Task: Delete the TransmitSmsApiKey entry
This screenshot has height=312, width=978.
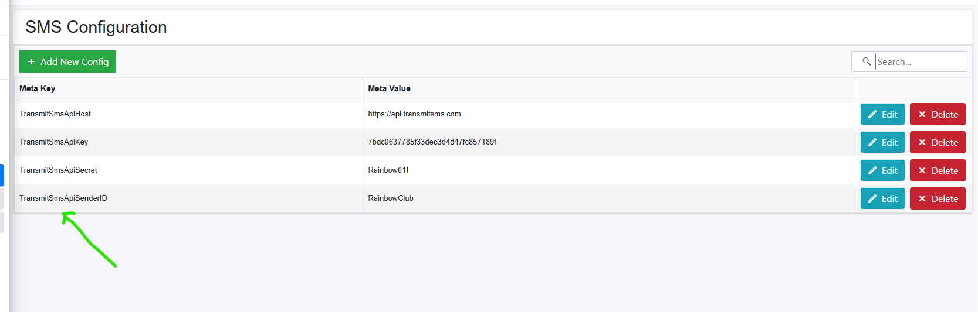Action: 938,142
